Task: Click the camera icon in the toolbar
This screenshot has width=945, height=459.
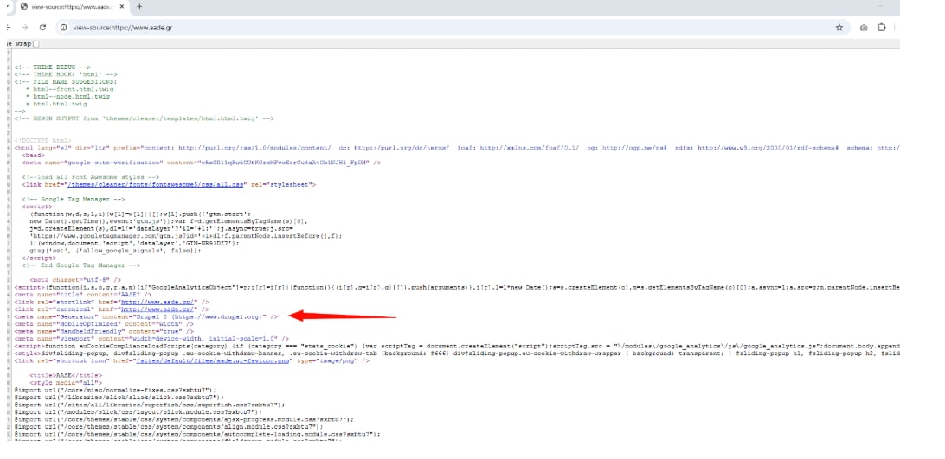Action: pos(864,27)
